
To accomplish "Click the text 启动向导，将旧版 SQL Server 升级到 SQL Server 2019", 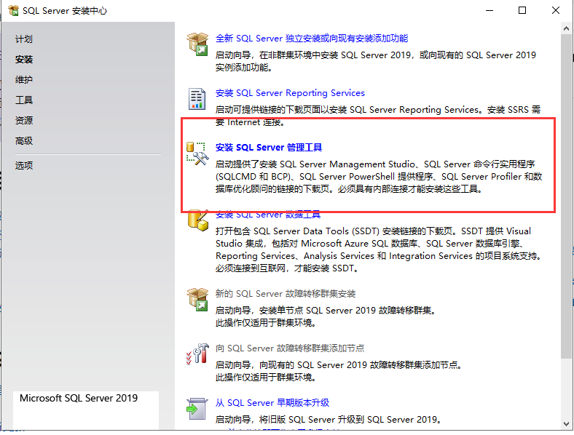I will (x=329, y=419).
